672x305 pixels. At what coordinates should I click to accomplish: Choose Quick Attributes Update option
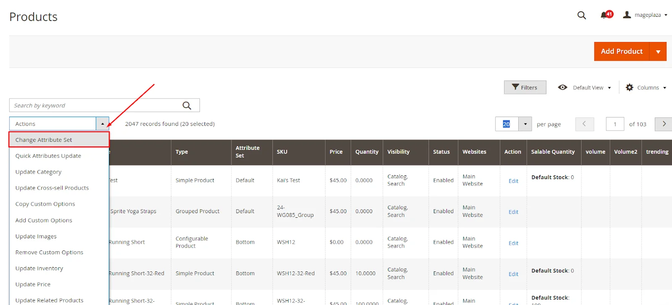coord(48,156)
